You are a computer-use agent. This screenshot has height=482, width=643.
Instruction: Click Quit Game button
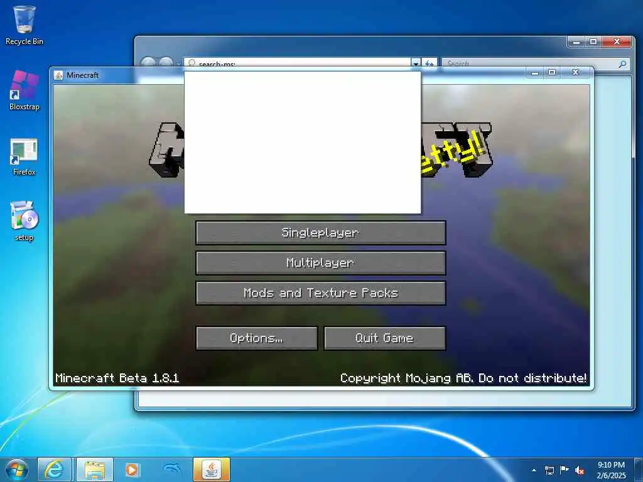pos(385,338)
